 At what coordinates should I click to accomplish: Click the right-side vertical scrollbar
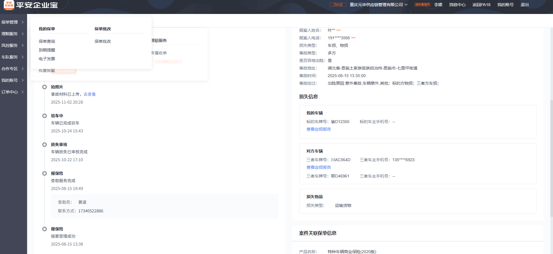(x=551, y=157)
